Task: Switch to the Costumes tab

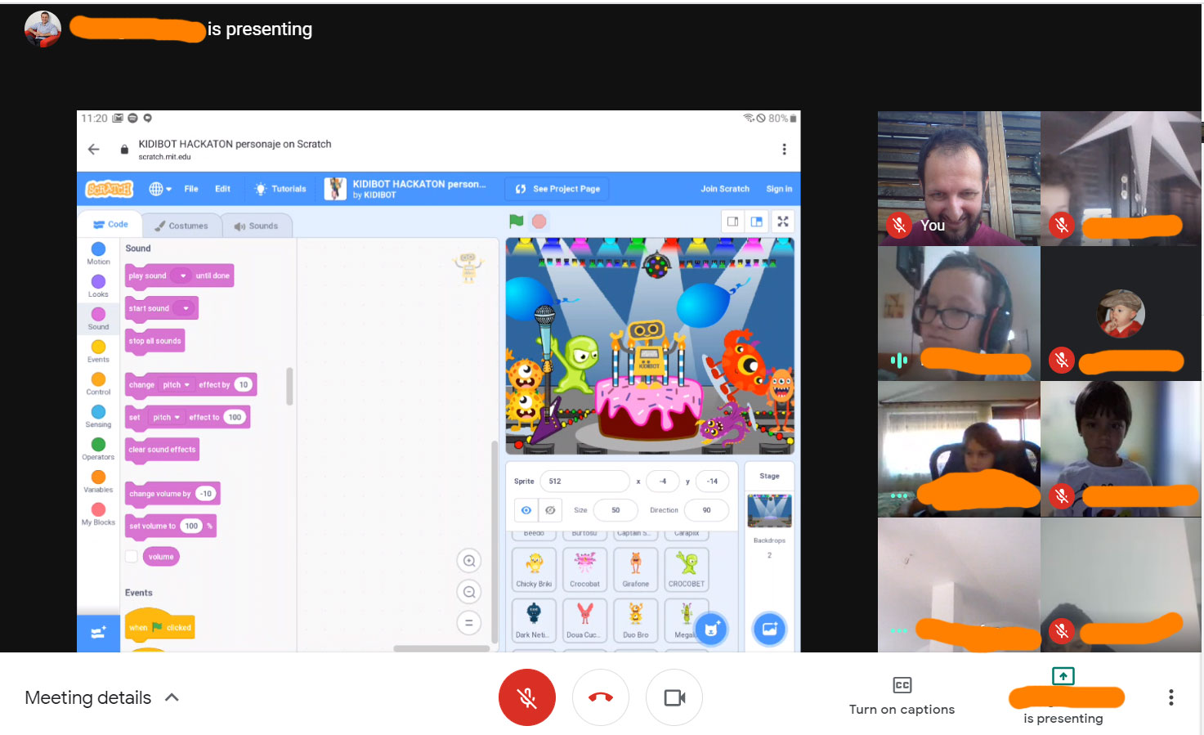Action: click(181, 226)
